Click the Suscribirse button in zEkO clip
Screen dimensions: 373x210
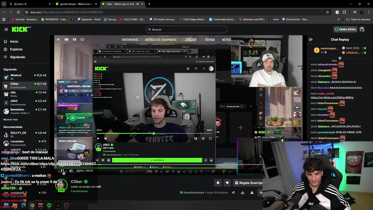[157, 160]
